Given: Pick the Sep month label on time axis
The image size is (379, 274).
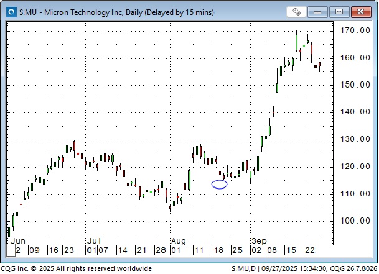Looking at the screenshot, I should (259, 240).
